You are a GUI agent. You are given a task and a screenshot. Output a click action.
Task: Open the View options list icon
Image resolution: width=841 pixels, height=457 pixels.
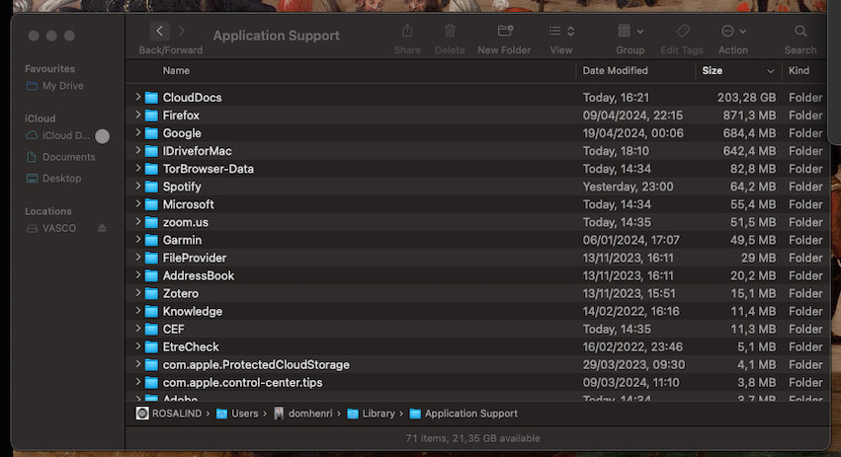tap(555, 31)
